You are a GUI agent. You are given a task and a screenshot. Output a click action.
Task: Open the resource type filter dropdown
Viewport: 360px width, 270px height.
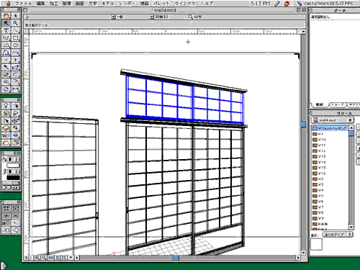pyautogui.click(x=338, y=235)
